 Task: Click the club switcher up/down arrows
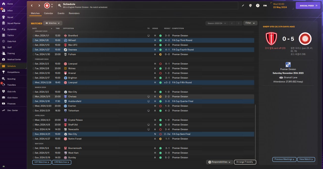click(x=52, y=6)
